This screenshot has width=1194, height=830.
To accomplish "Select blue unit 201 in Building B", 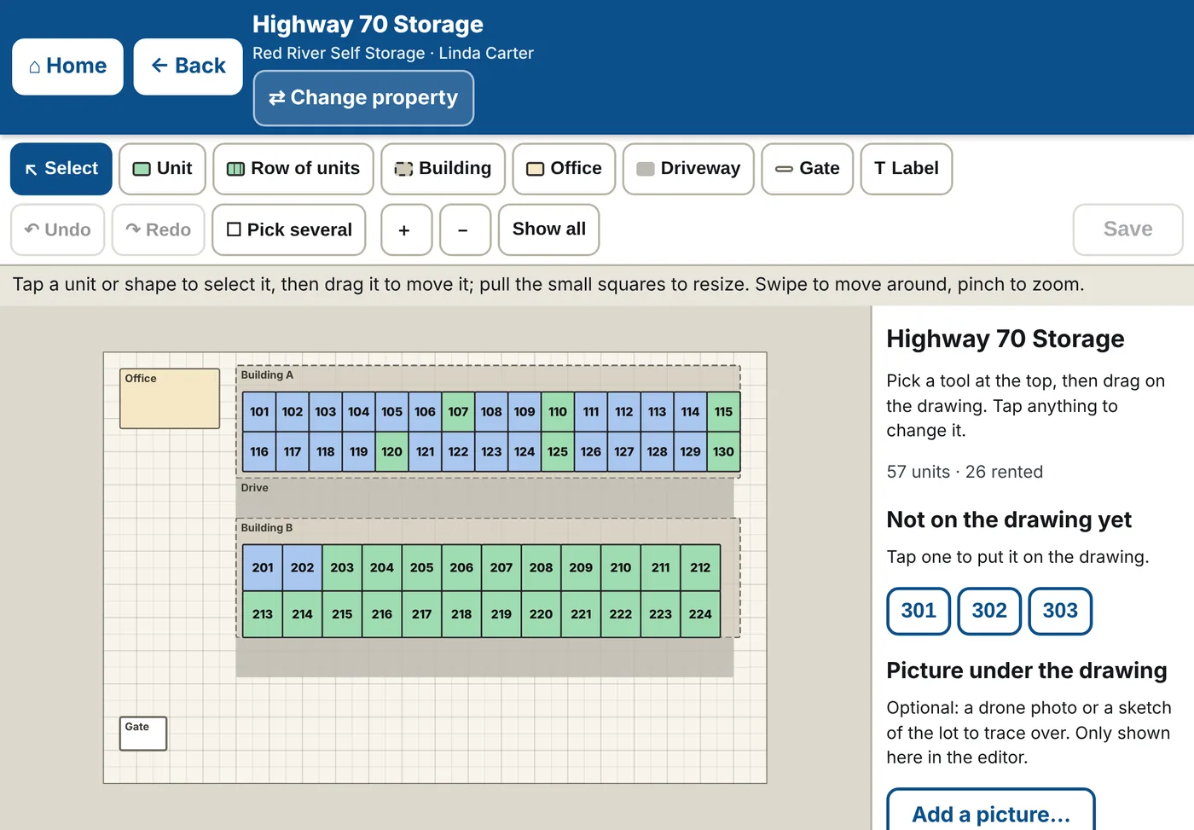I will coord(263,568).
